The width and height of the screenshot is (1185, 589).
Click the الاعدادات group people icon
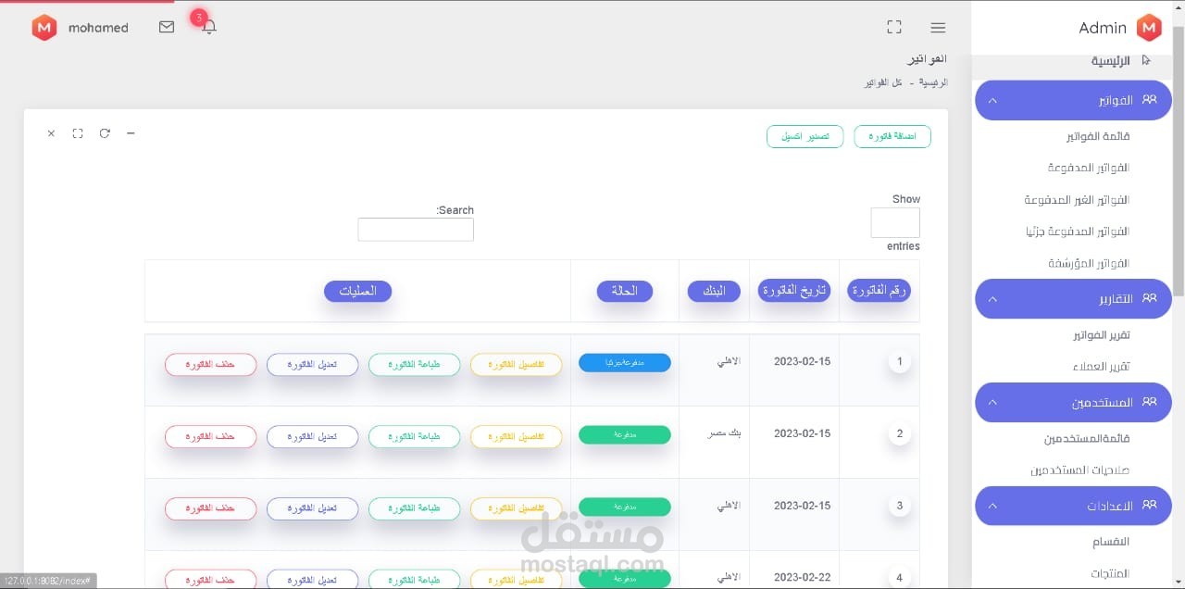(x=1150, y=506)
